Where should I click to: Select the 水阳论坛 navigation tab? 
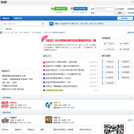[6, 18]
